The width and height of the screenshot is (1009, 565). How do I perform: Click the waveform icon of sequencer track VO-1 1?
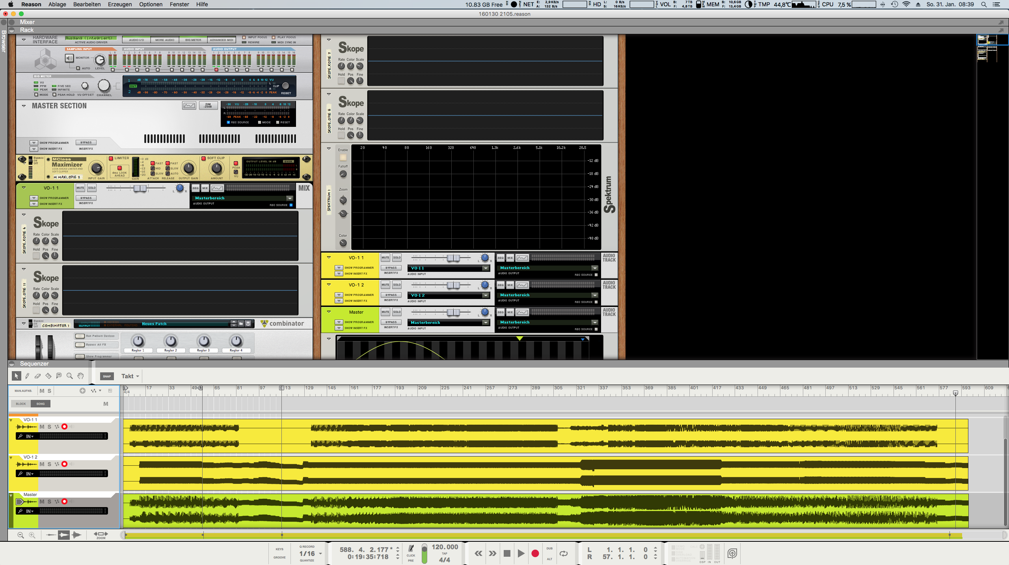pyautogui.click(x=26, y=427)
